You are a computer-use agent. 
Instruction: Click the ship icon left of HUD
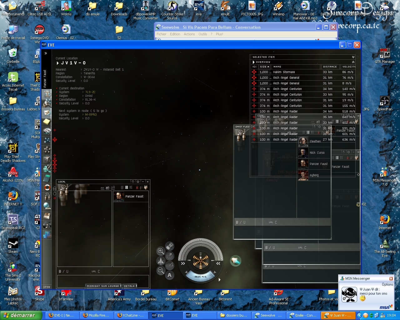(x=161, y=261)
